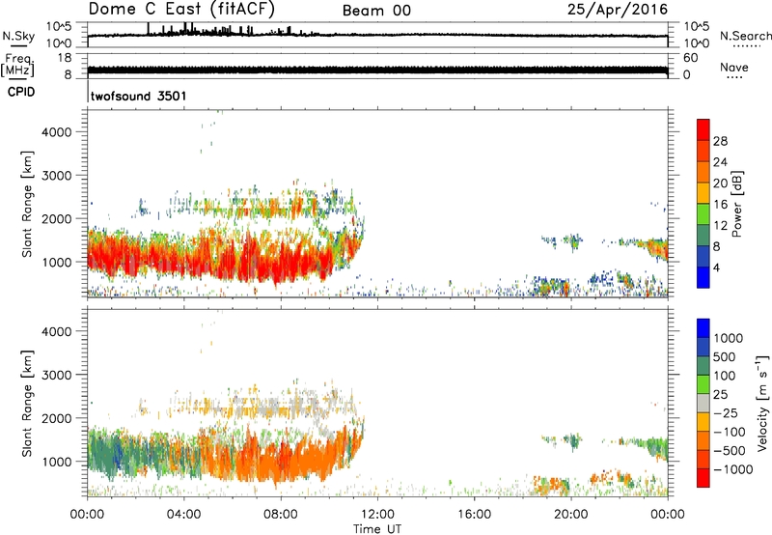Click the velocity panel 'Slant Range [km]' axis title

(x=27, y=403)
